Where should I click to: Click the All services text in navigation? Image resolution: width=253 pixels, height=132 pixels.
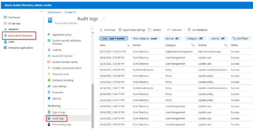pyautogui.click(x=14, y=24)
